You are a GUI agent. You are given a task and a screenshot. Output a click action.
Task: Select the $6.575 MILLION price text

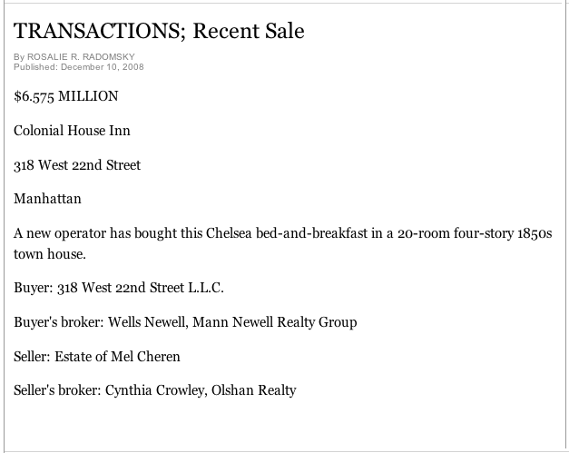[x=66, y=96]
